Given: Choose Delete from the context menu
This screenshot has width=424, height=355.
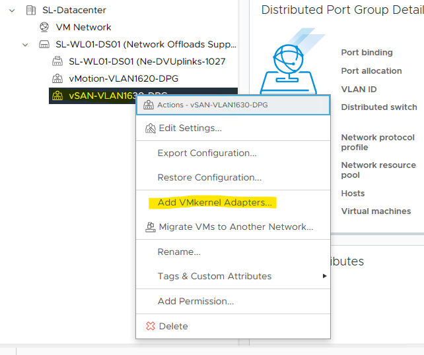Looking at the screenshot, I should 233,326.
